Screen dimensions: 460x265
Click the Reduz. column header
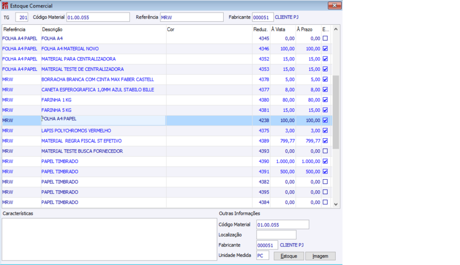[261, 29]
